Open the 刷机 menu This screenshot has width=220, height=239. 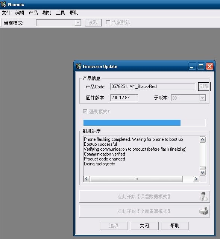click(x=47, y=13)
